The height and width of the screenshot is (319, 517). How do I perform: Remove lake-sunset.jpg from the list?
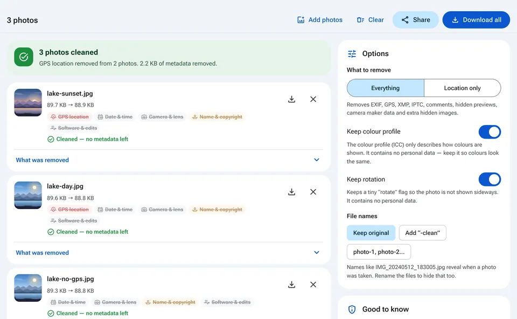(x=313, y=99)
